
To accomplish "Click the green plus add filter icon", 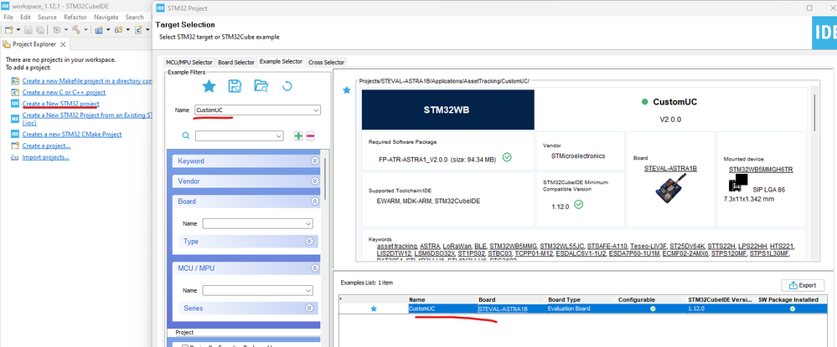I will 298,136.
